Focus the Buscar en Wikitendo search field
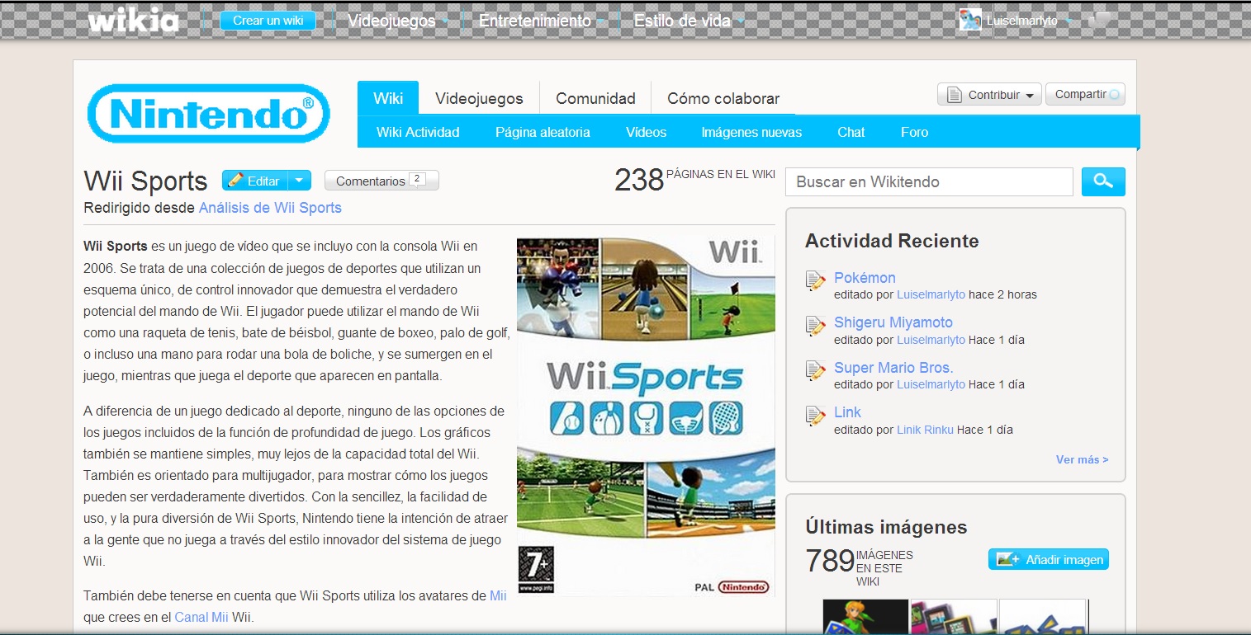This screenshot has width=1251, height=635. point(929,181)
